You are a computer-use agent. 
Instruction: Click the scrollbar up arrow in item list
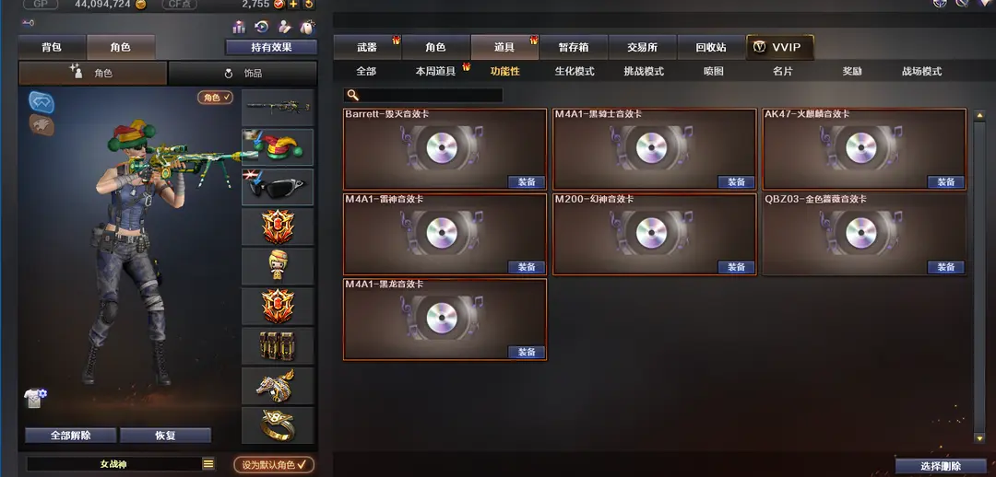980,114
